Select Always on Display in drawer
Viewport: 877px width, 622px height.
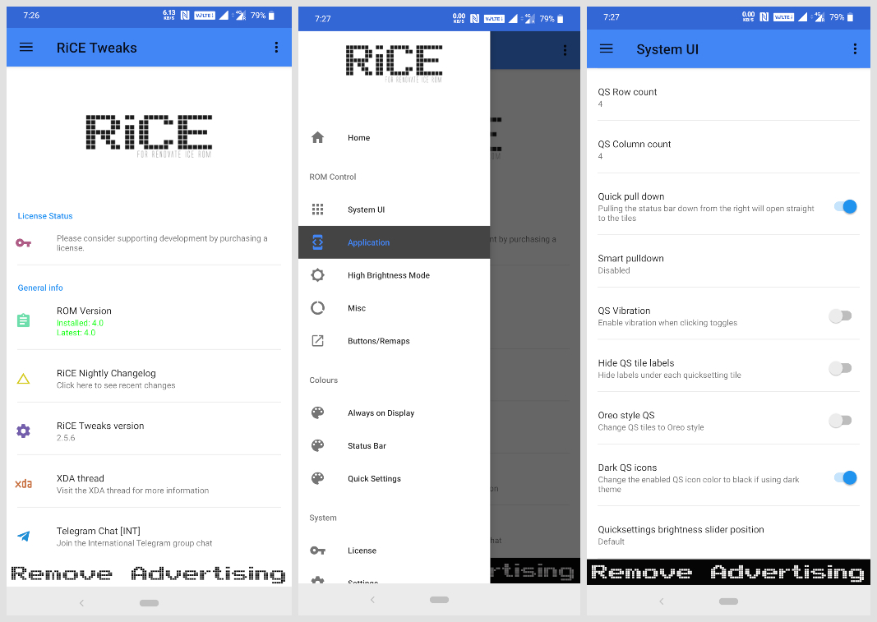tap(394, 412)
